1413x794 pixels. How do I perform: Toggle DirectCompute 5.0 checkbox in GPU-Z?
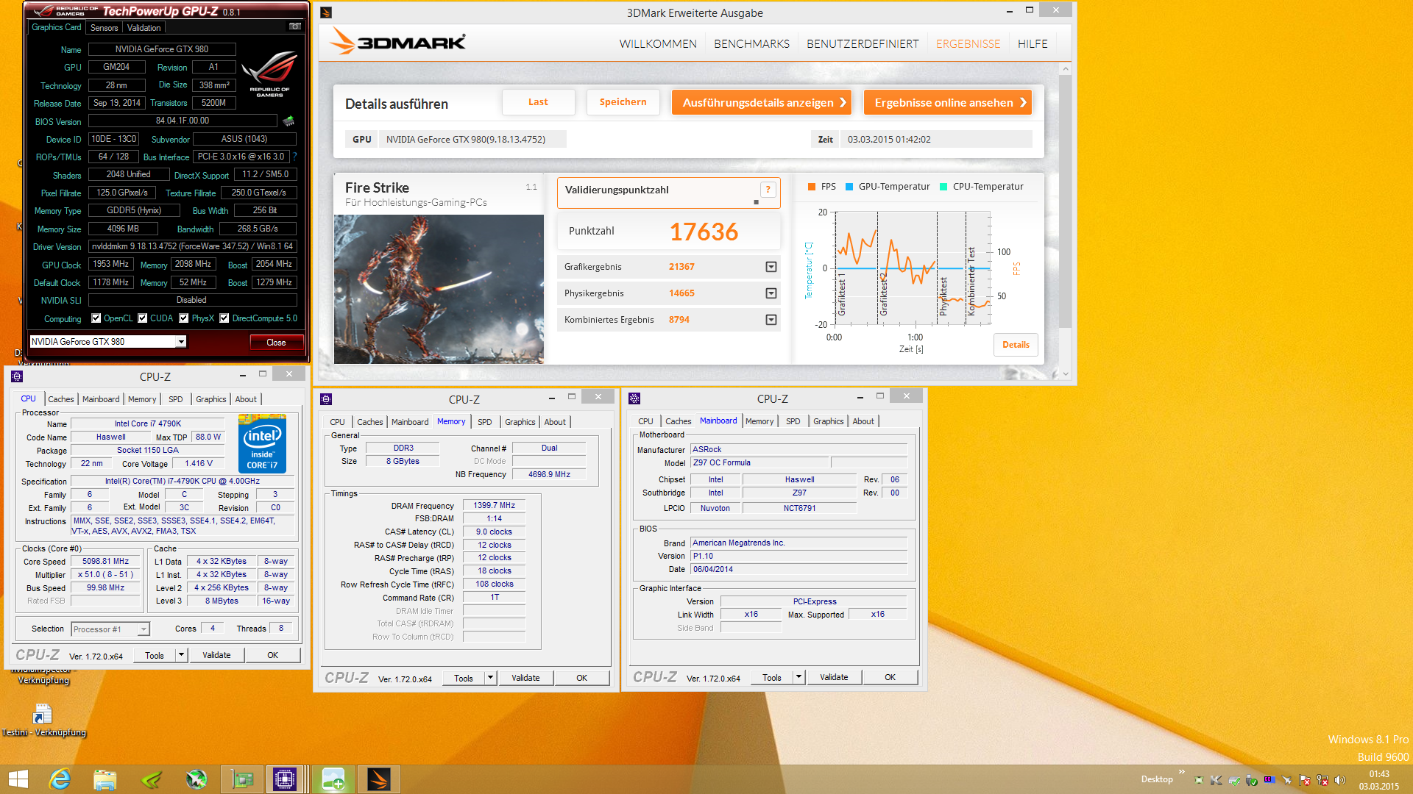tap(224, 318)
